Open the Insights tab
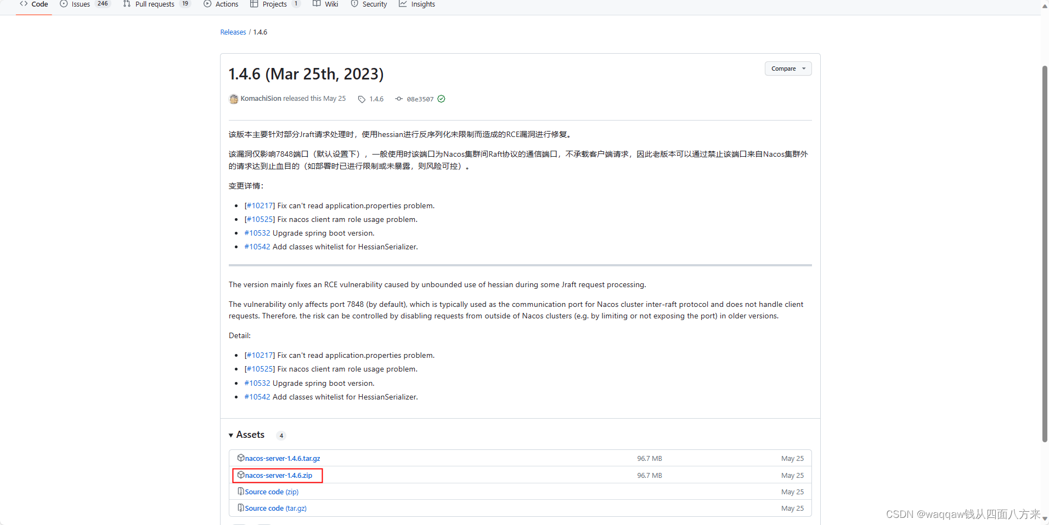The width and height of the screenshot is (1049, 525). (417, 4)
